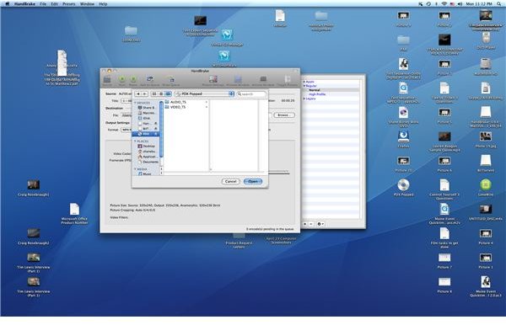Screen dimensions: 506x325
Task: Select Desktop in the Places sidebar
Action: click(146, 146)
